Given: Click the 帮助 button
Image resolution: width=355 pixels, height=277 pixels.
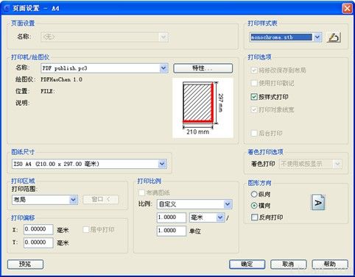Looking at the screenshot, I should click(330, 265).
